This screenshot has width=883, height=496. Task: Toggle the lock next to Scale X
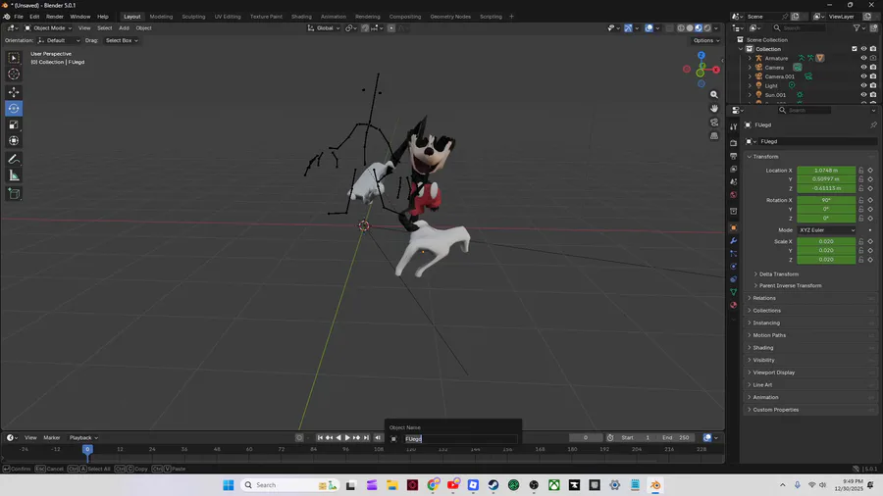click(861, 242)
